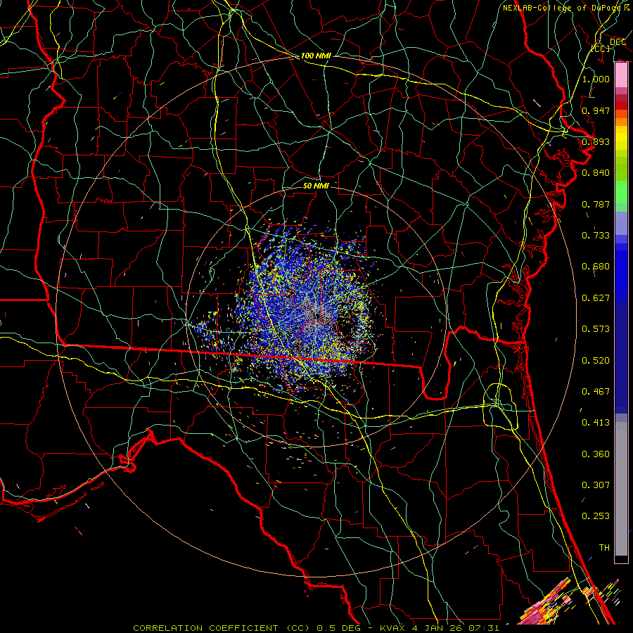Select the 0.840 legend value

tap(596, 173)
